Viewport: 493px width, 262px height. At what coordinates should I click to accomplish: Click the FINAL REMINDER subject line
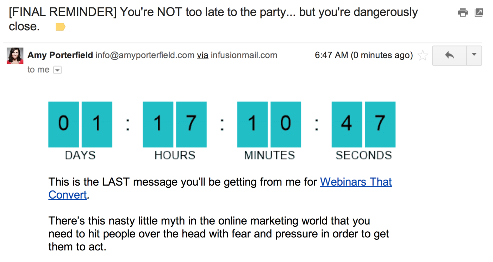pos(213,19)
